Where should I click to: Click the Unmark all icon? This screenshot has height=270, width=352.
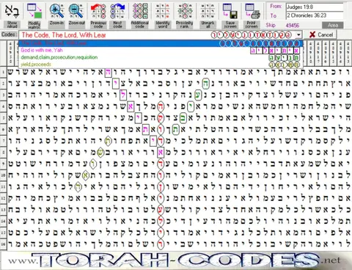click(208, 11)
